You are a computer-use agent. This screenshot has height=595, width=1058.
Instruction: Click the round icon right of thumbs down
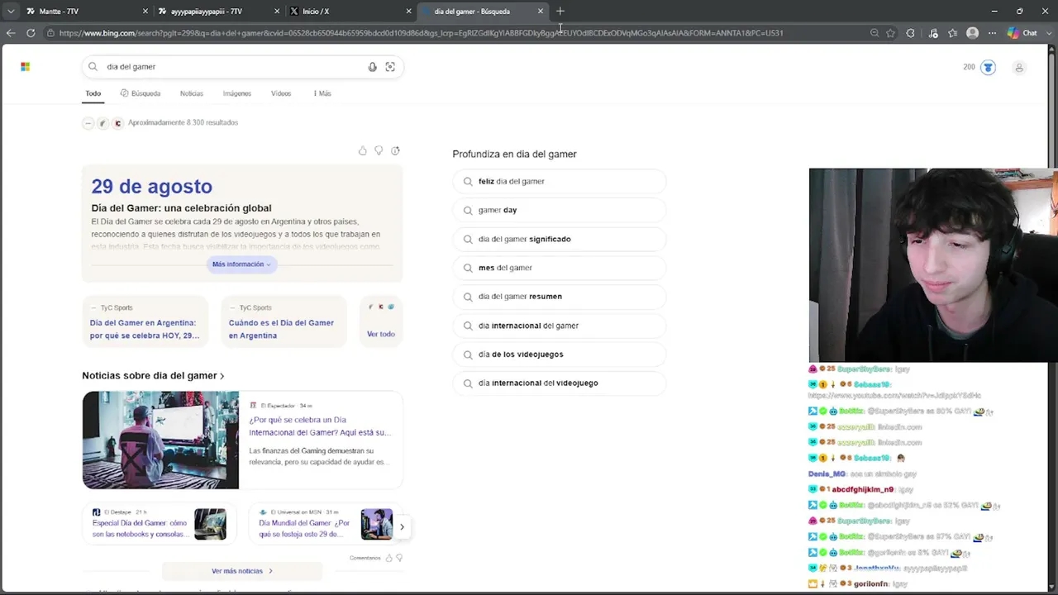pos(395,150)
